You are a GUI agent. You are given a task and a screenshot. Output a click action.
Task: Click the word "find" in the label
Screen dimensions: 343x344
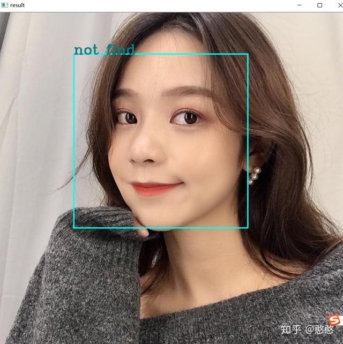(120, 50)
